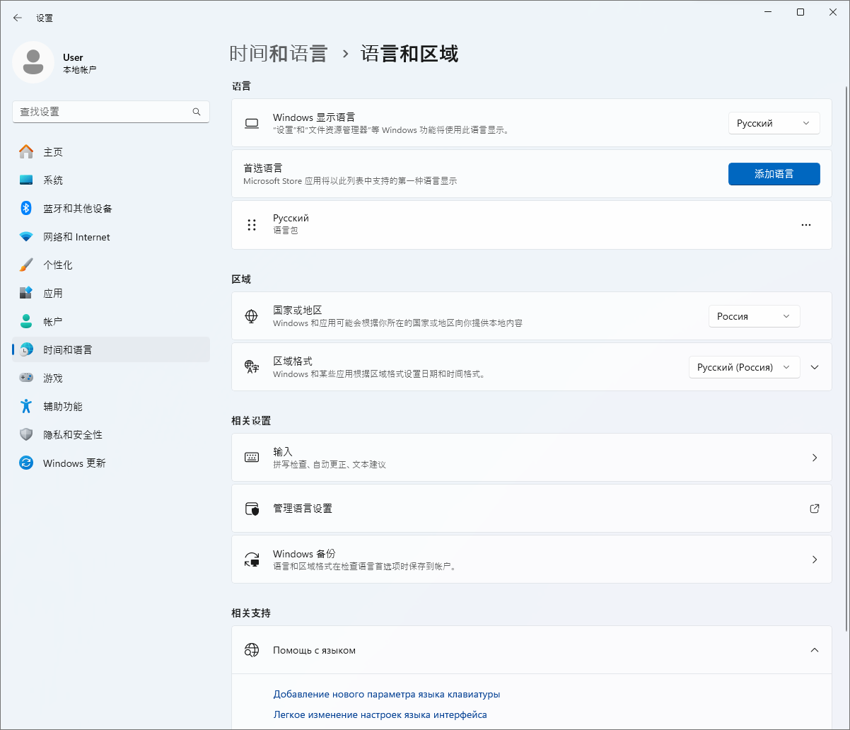The width and height of the screenshot is (850, 730).
Task: Click the 输入 keyboard icon
Action: click(x=251, y=458)
